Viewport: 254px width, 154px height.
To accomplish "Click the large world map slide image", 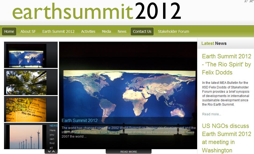I will tap(128, 95).
